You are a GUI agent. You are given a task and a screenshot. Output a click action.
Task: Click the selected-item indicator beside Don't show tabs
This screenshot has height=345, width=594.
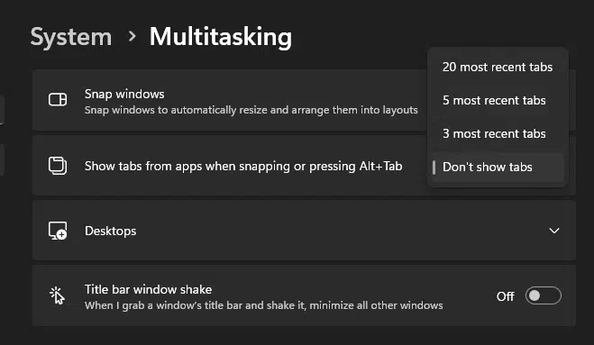click(434, 168)
